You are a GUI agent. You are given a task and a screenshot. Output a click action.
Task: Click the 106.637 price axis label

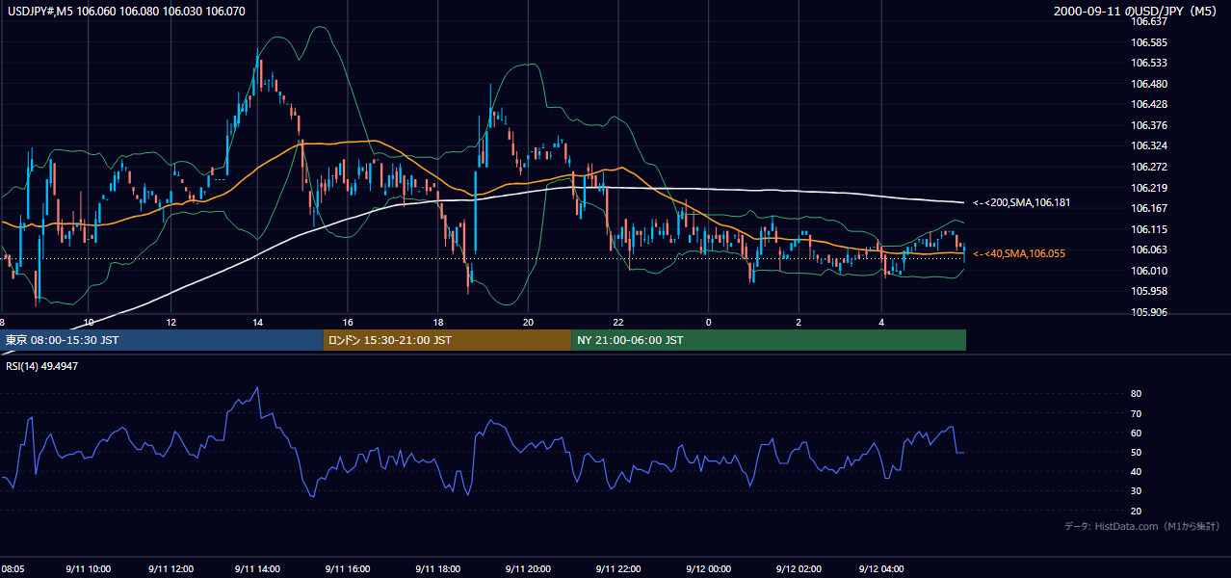(x=1148, y=21)
